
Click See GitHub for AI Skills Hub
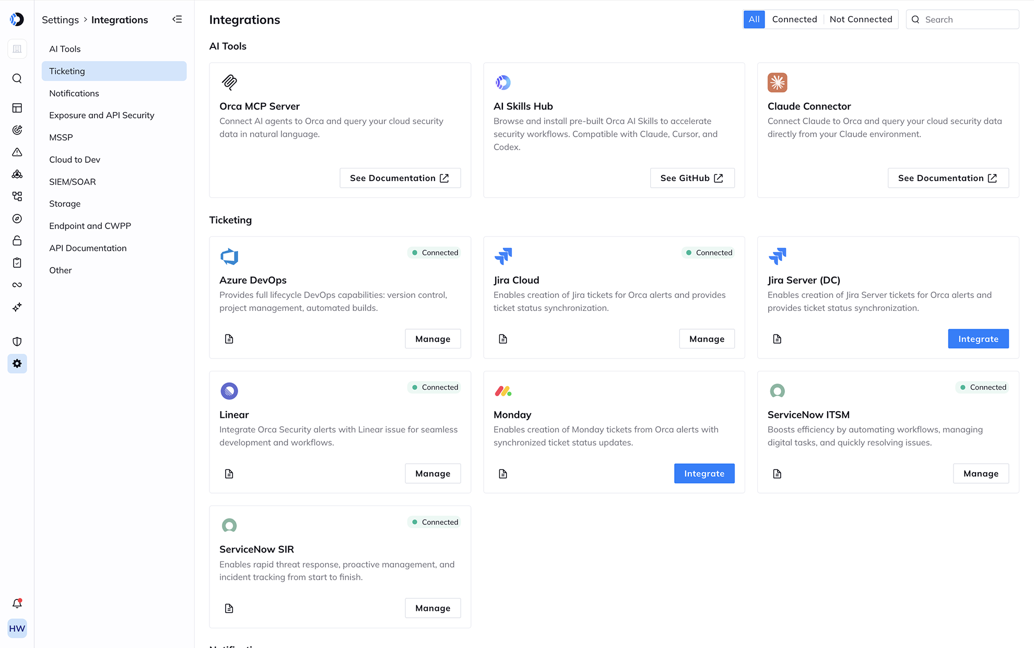click(x=692, y=178)
